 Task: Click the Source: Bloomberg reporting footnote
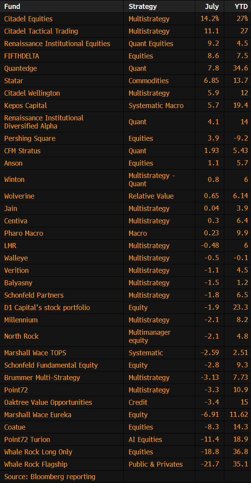coord(50,477)
